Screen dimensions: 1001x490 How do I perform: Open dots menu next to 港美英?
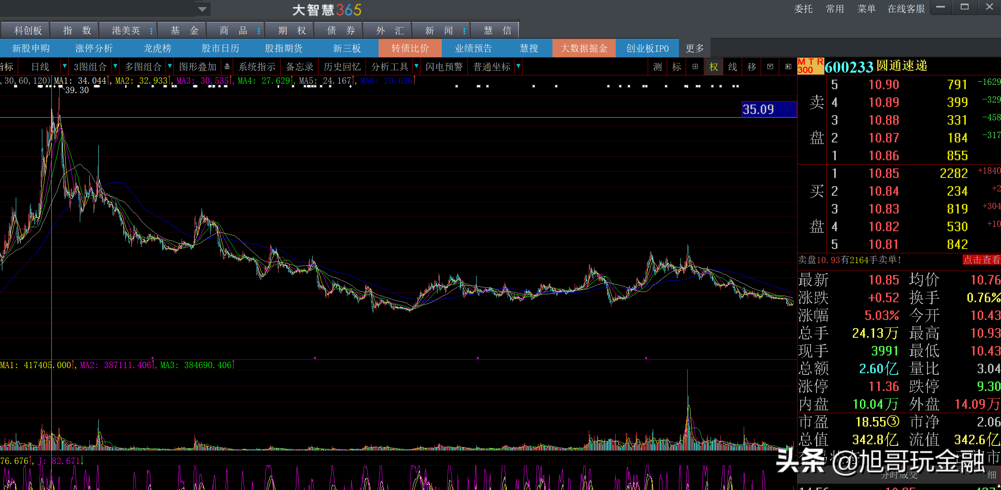tap(151, 31)
